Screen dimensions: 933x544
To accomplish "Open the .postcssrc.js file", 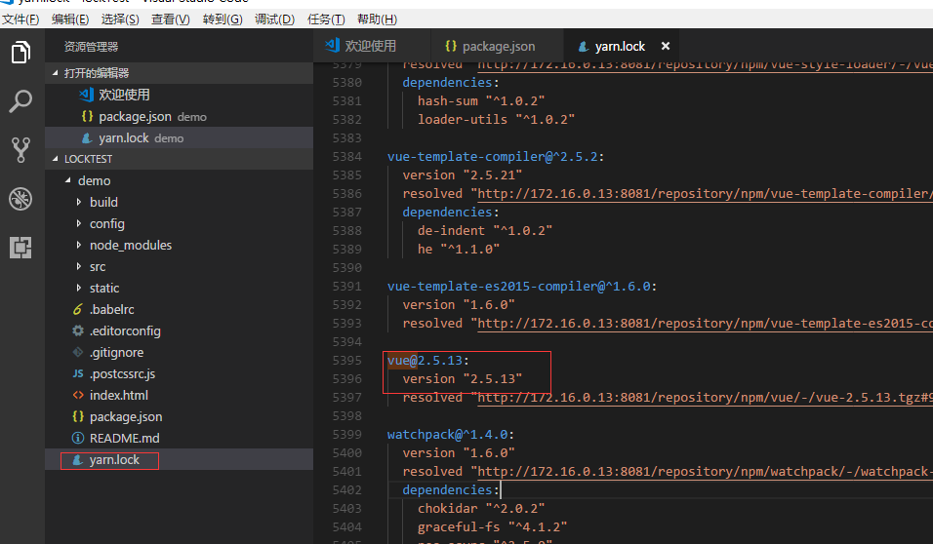I will click(x=180, y=373).
